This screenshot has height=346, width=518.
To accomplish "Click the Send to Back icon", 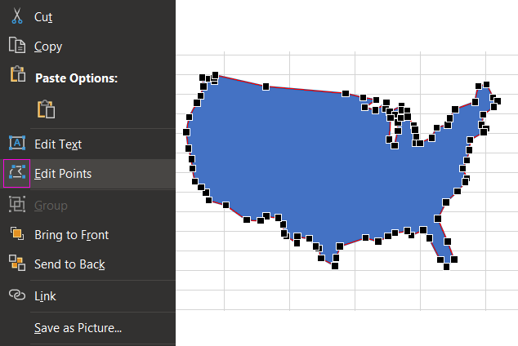I will click(17, 263).
